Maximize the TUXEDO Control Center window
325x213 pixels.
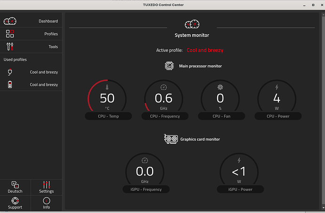click(x=313, y=5)
